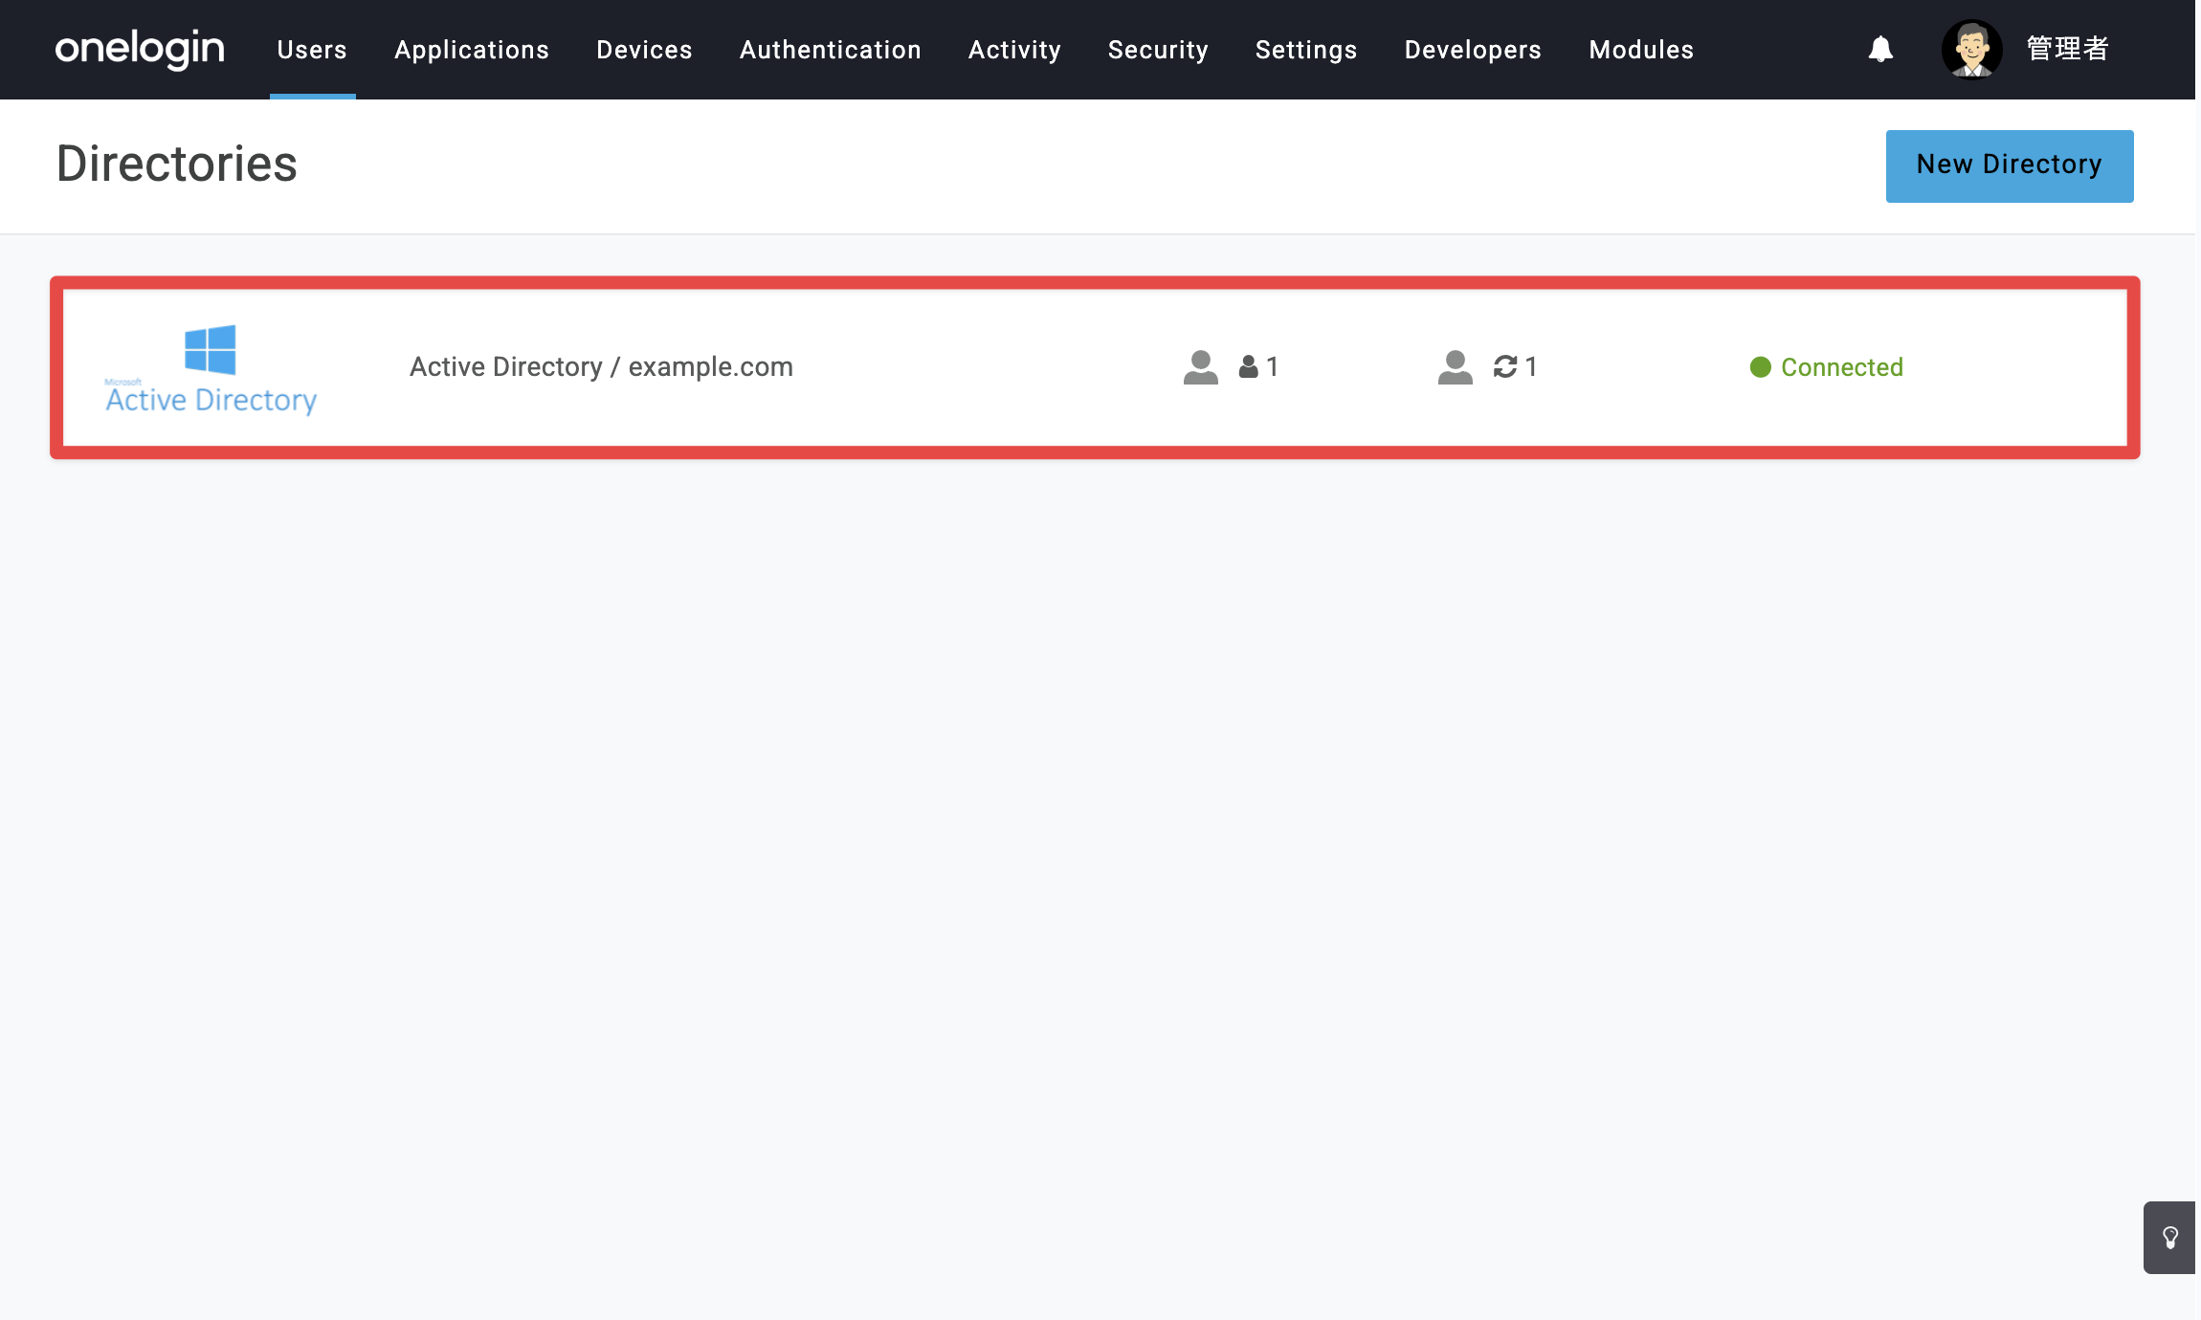The height and width of the screenshot is (1320, 2201).
Task: Open the Developers menu
Action: [1473, 50]
